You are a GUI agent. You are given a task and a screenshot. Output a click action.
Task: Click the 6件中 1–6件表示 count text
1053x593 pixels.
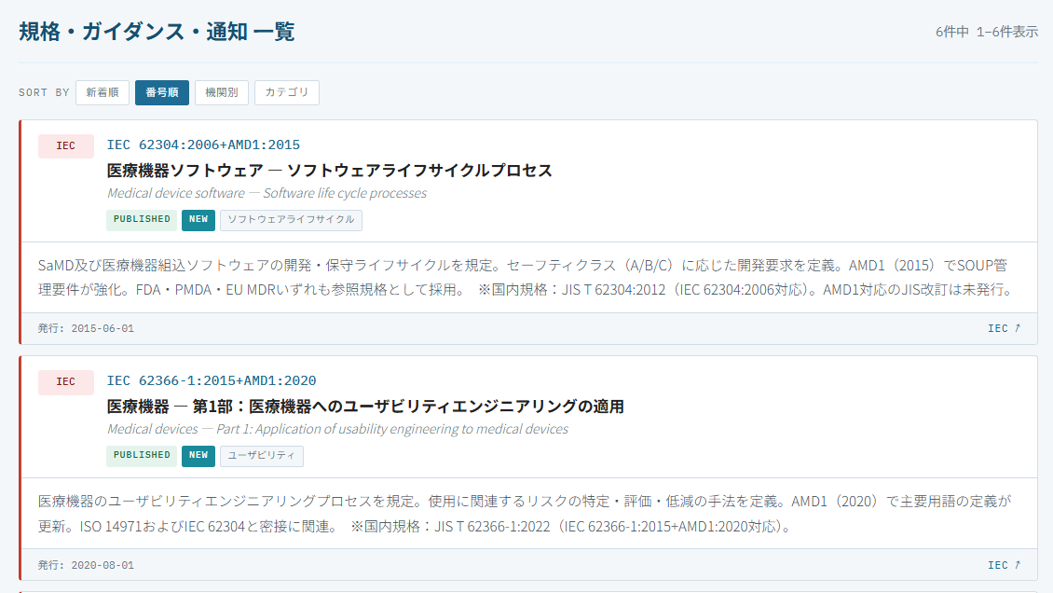pyautogui.click(x=987, y=32)
